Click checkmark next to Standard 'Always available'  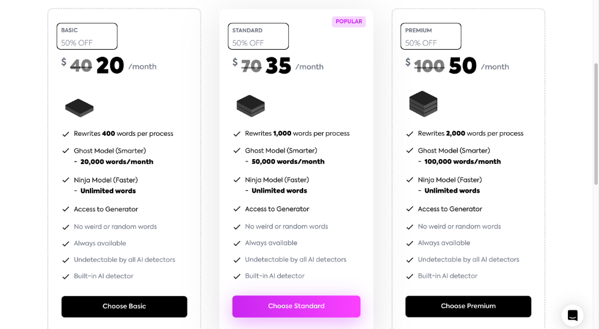(x=237, y=243)
